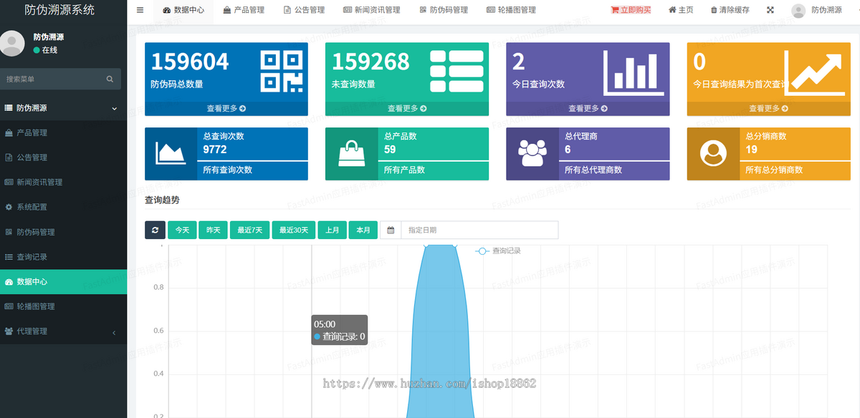
Task: Open the calendar icon next to 指定日期
Action: click(x=390, y=230)
